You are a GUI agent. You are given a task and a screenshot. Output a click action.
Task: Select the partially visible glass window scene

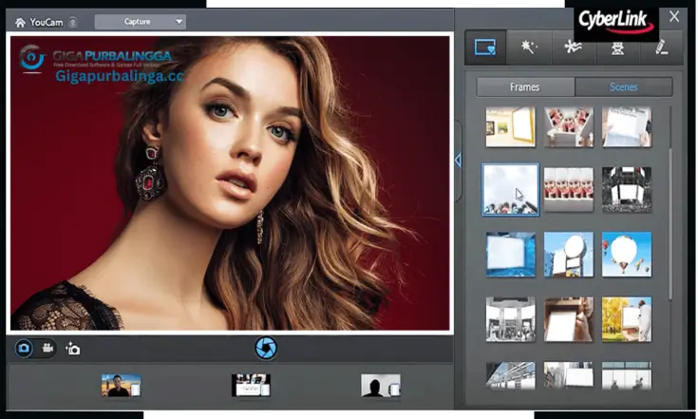[627, 376]
